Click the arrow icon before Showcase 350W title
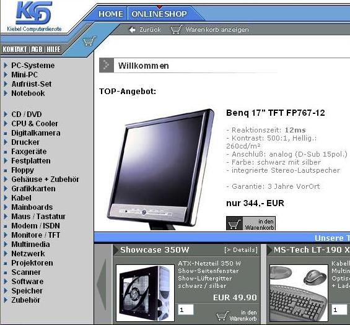This screenshot has height=325, width=350. (116, 250)
